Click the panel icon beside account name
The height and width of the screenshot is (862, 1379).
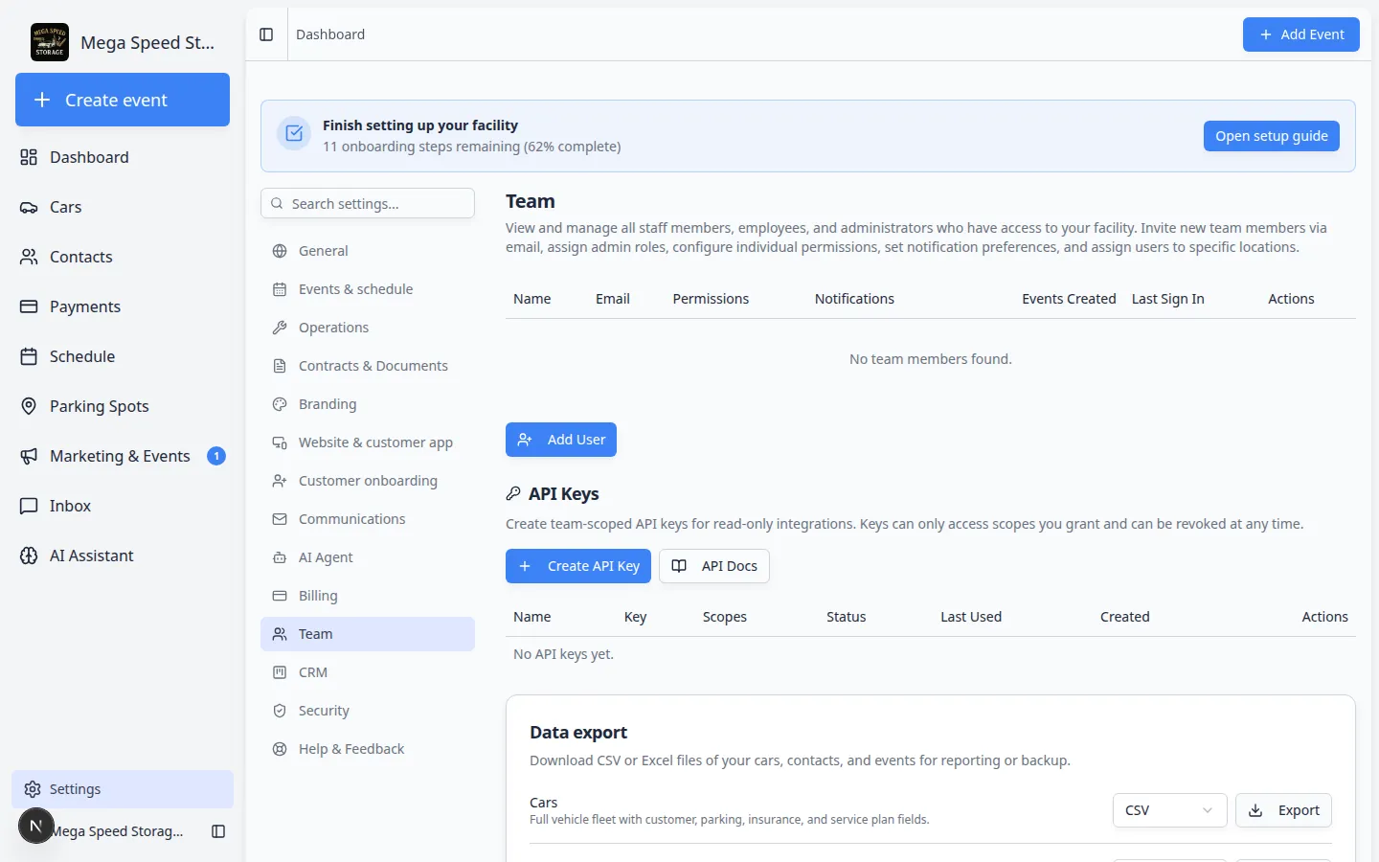click(218, 831)
